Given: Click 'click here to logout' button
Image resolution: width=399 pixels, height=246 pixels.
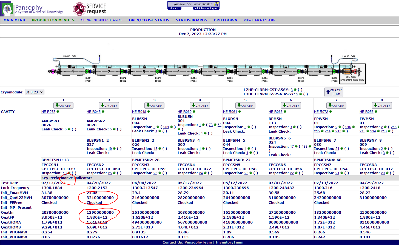Looking at the screenshot, I should click(x=206, y=8).
